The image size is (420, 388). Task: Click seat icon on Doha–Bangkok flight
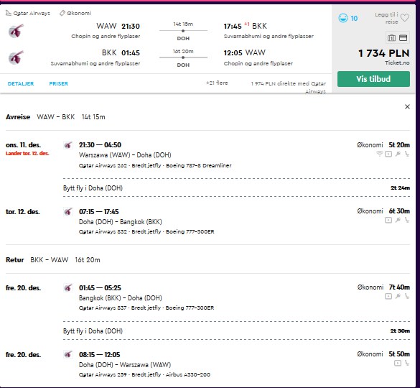pyautogui.click(x=407, y=220)
